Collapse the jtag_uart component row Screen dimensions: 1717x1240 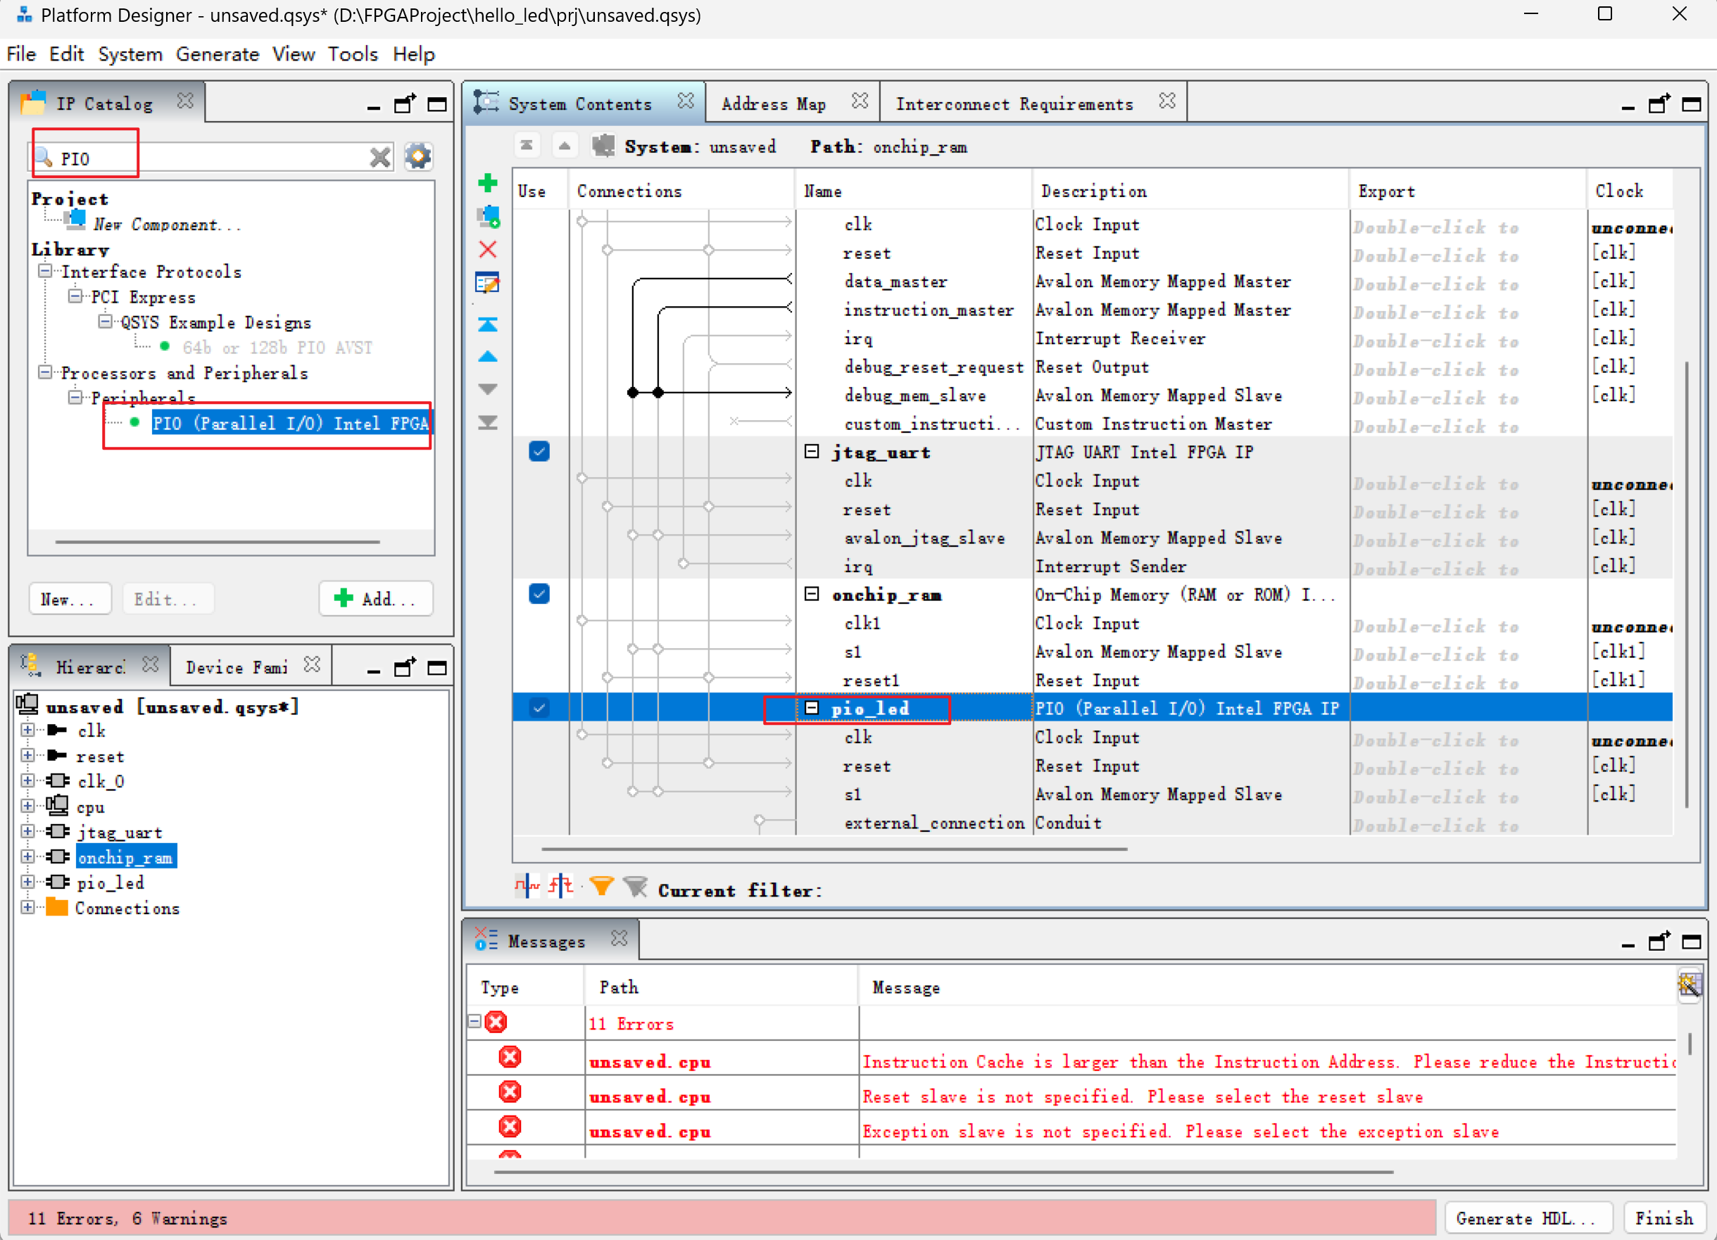pyautogui.click(x=812, y=452)
